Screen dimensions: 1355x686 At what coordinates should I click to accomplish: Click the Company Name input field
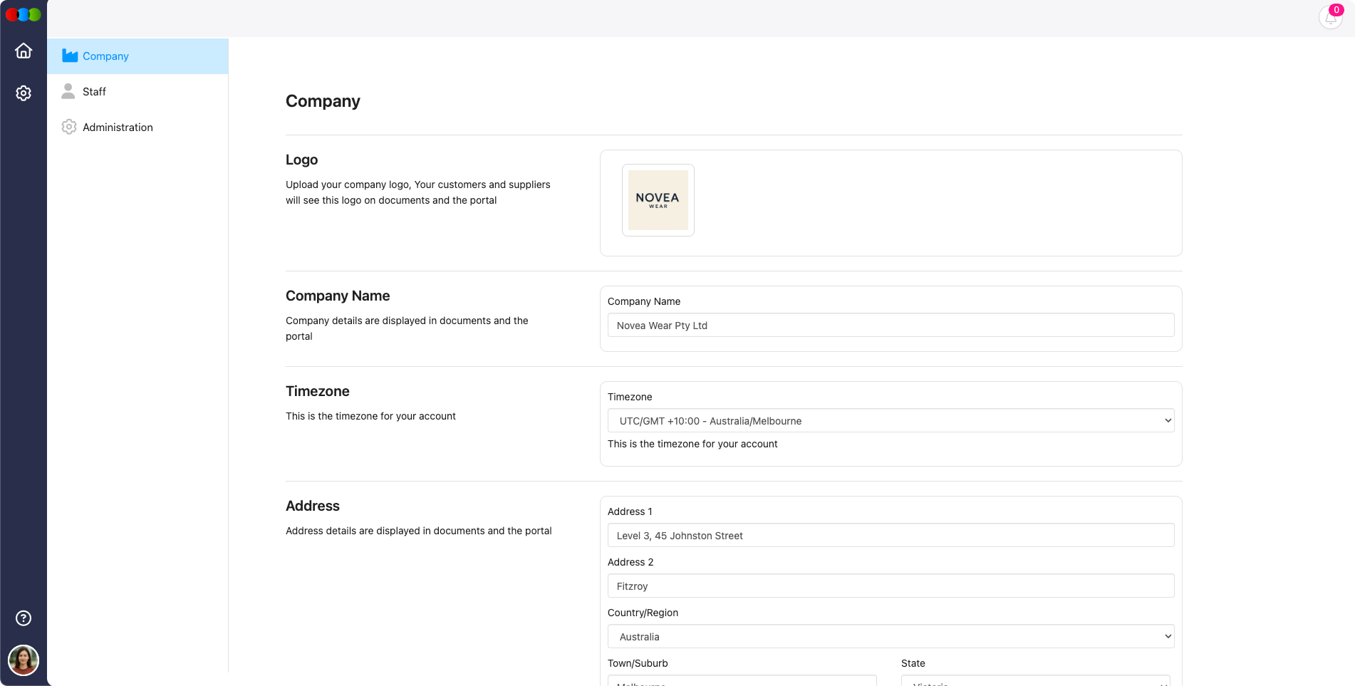coord(890,325)
